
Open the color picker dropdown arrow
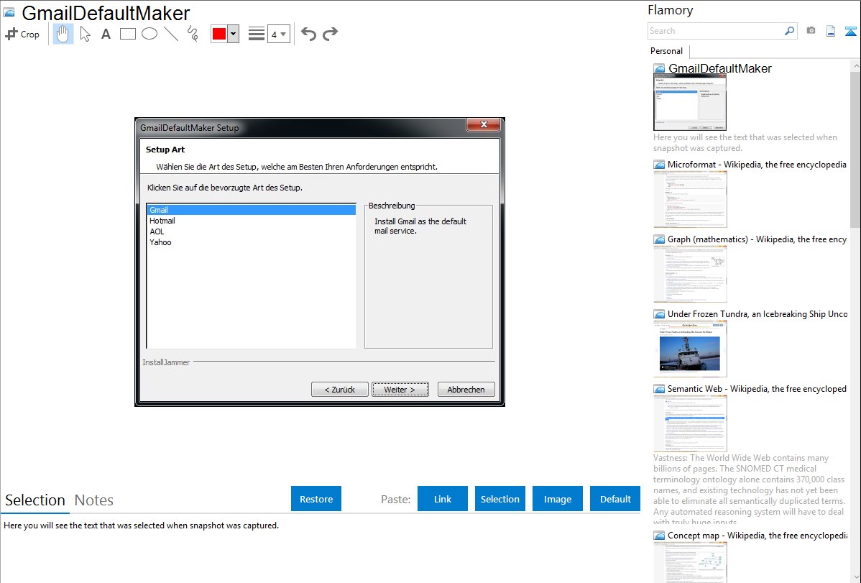point(233,34)
